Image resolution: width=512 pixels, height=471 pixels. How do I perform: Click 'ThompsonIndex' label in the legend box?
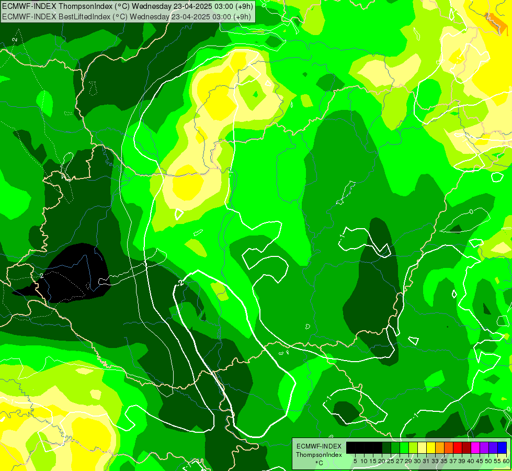(x=319, y=455)
